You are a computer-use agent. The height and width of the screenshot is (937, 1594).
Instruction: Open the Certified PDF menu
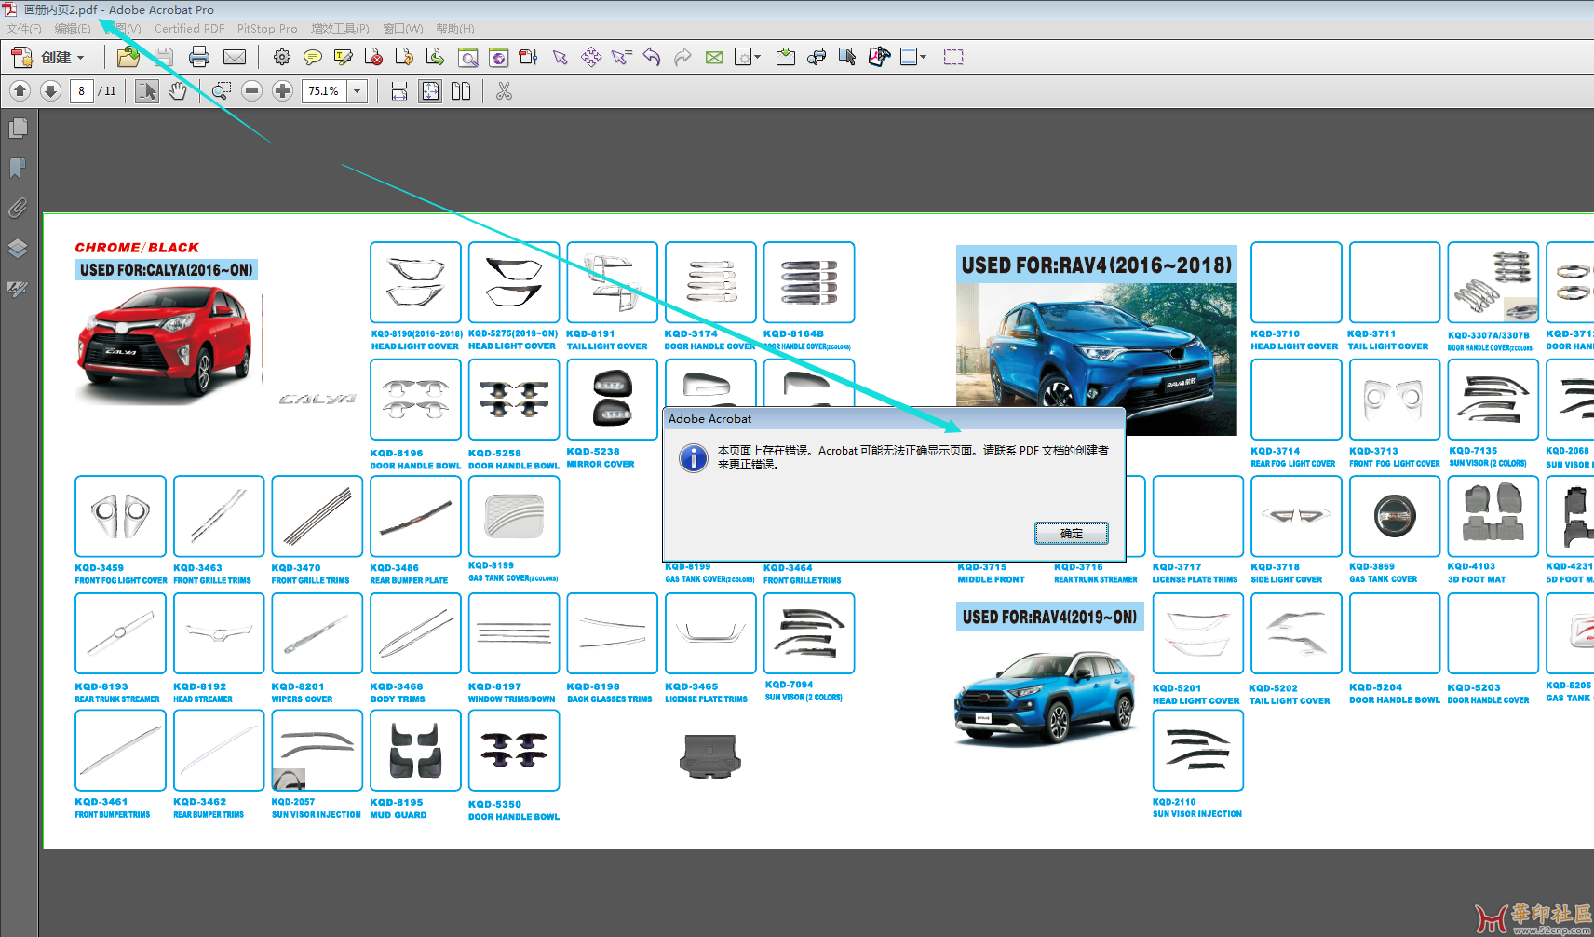tap(190, 29)
